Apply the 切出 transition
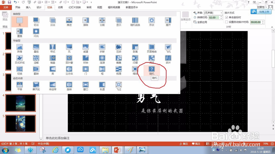This screenshot has width=275, height=154. pyautogui.click(x=36, y=22)
